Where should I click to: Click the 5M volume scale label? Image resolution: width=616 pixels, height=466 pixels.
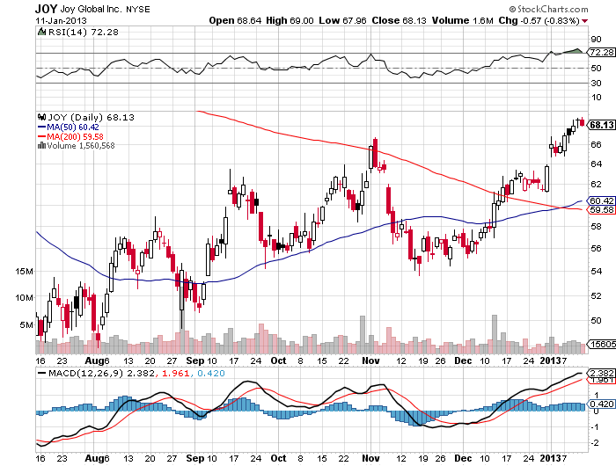pyautogui.click(x=26, y=324)
